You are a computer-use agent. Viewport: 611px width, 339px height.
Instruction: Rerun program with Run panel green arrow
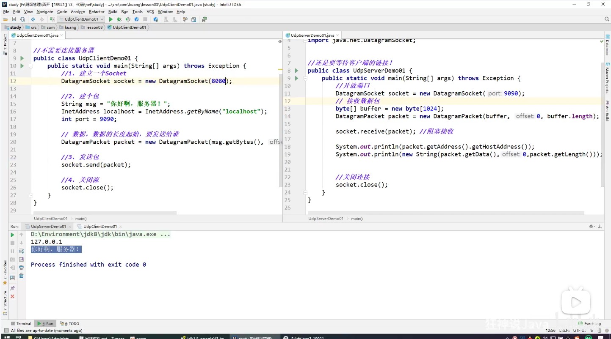click(x=12, y=235)
